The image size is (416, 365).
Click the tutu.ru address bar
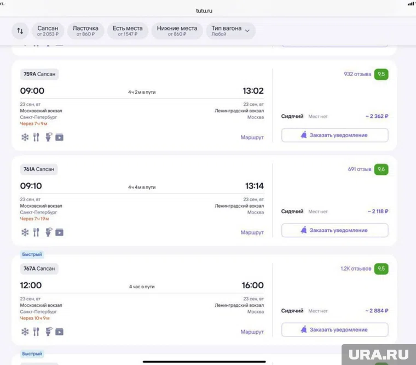coord(204,10)
